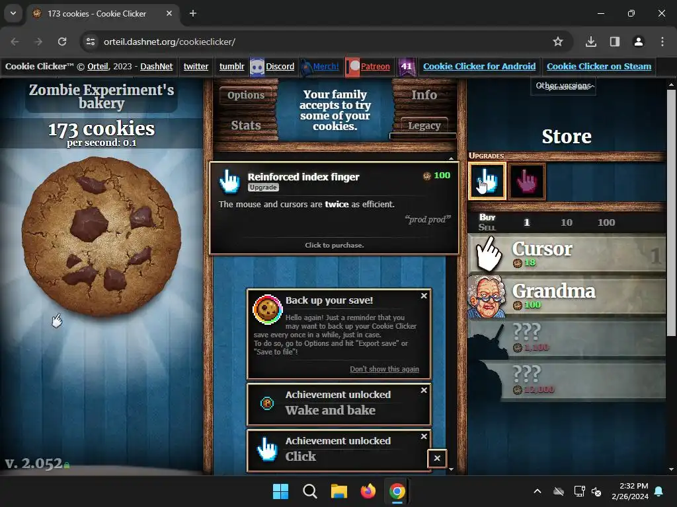Click the Patreon icon in top bar
The image size is (677, 507).
(352, 67)
